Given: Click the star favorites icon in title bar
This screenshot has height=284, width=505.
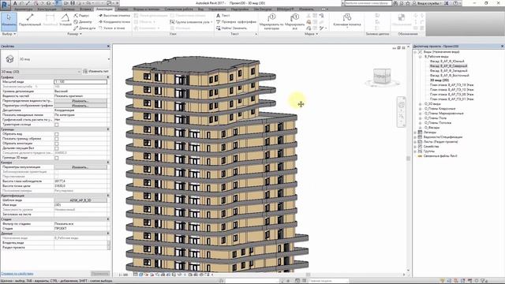Looking at the screenshot, I should point(407,3).
